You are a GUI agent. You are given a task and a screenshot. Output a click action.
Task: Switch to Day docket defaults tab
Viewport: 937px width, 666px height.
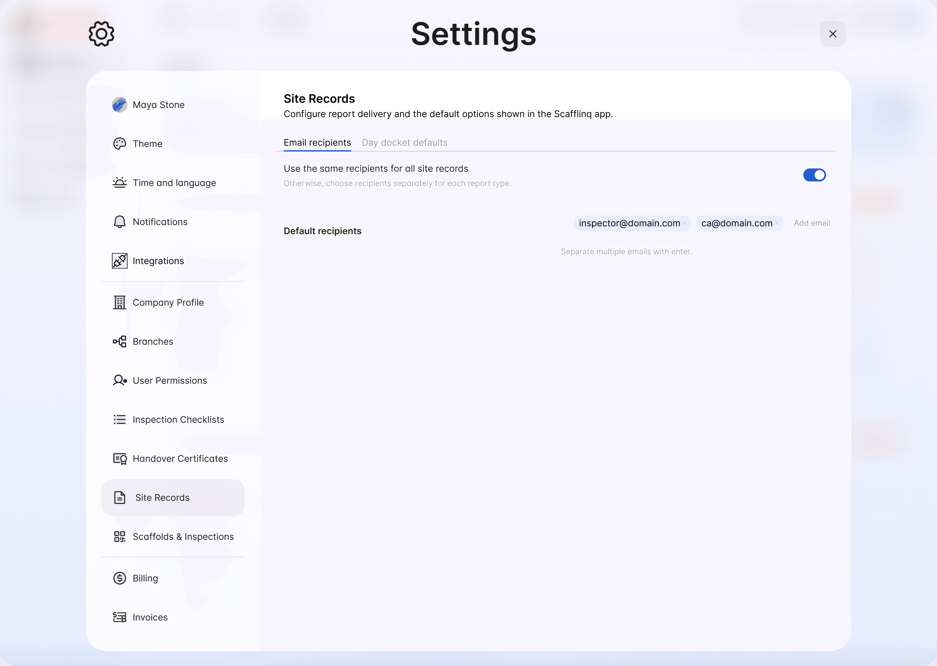click(x=404, y=143)
